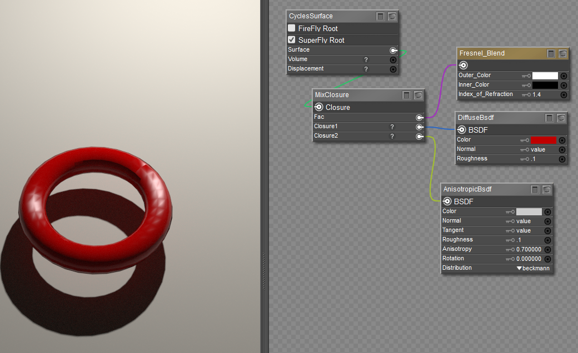The image size is (578, 353).
Task: Click the Anisotropy value 0.700000
Action: pyautogui.click(x=529, y=250)
